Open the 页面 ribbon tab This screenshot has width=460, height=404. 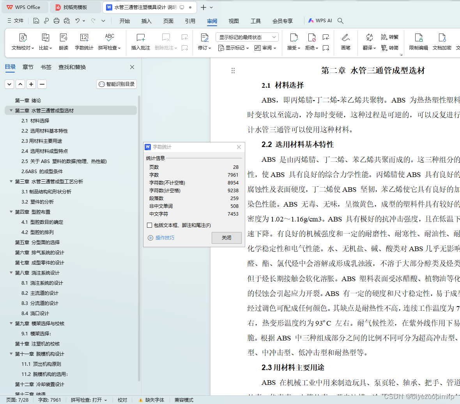[168, 21]
